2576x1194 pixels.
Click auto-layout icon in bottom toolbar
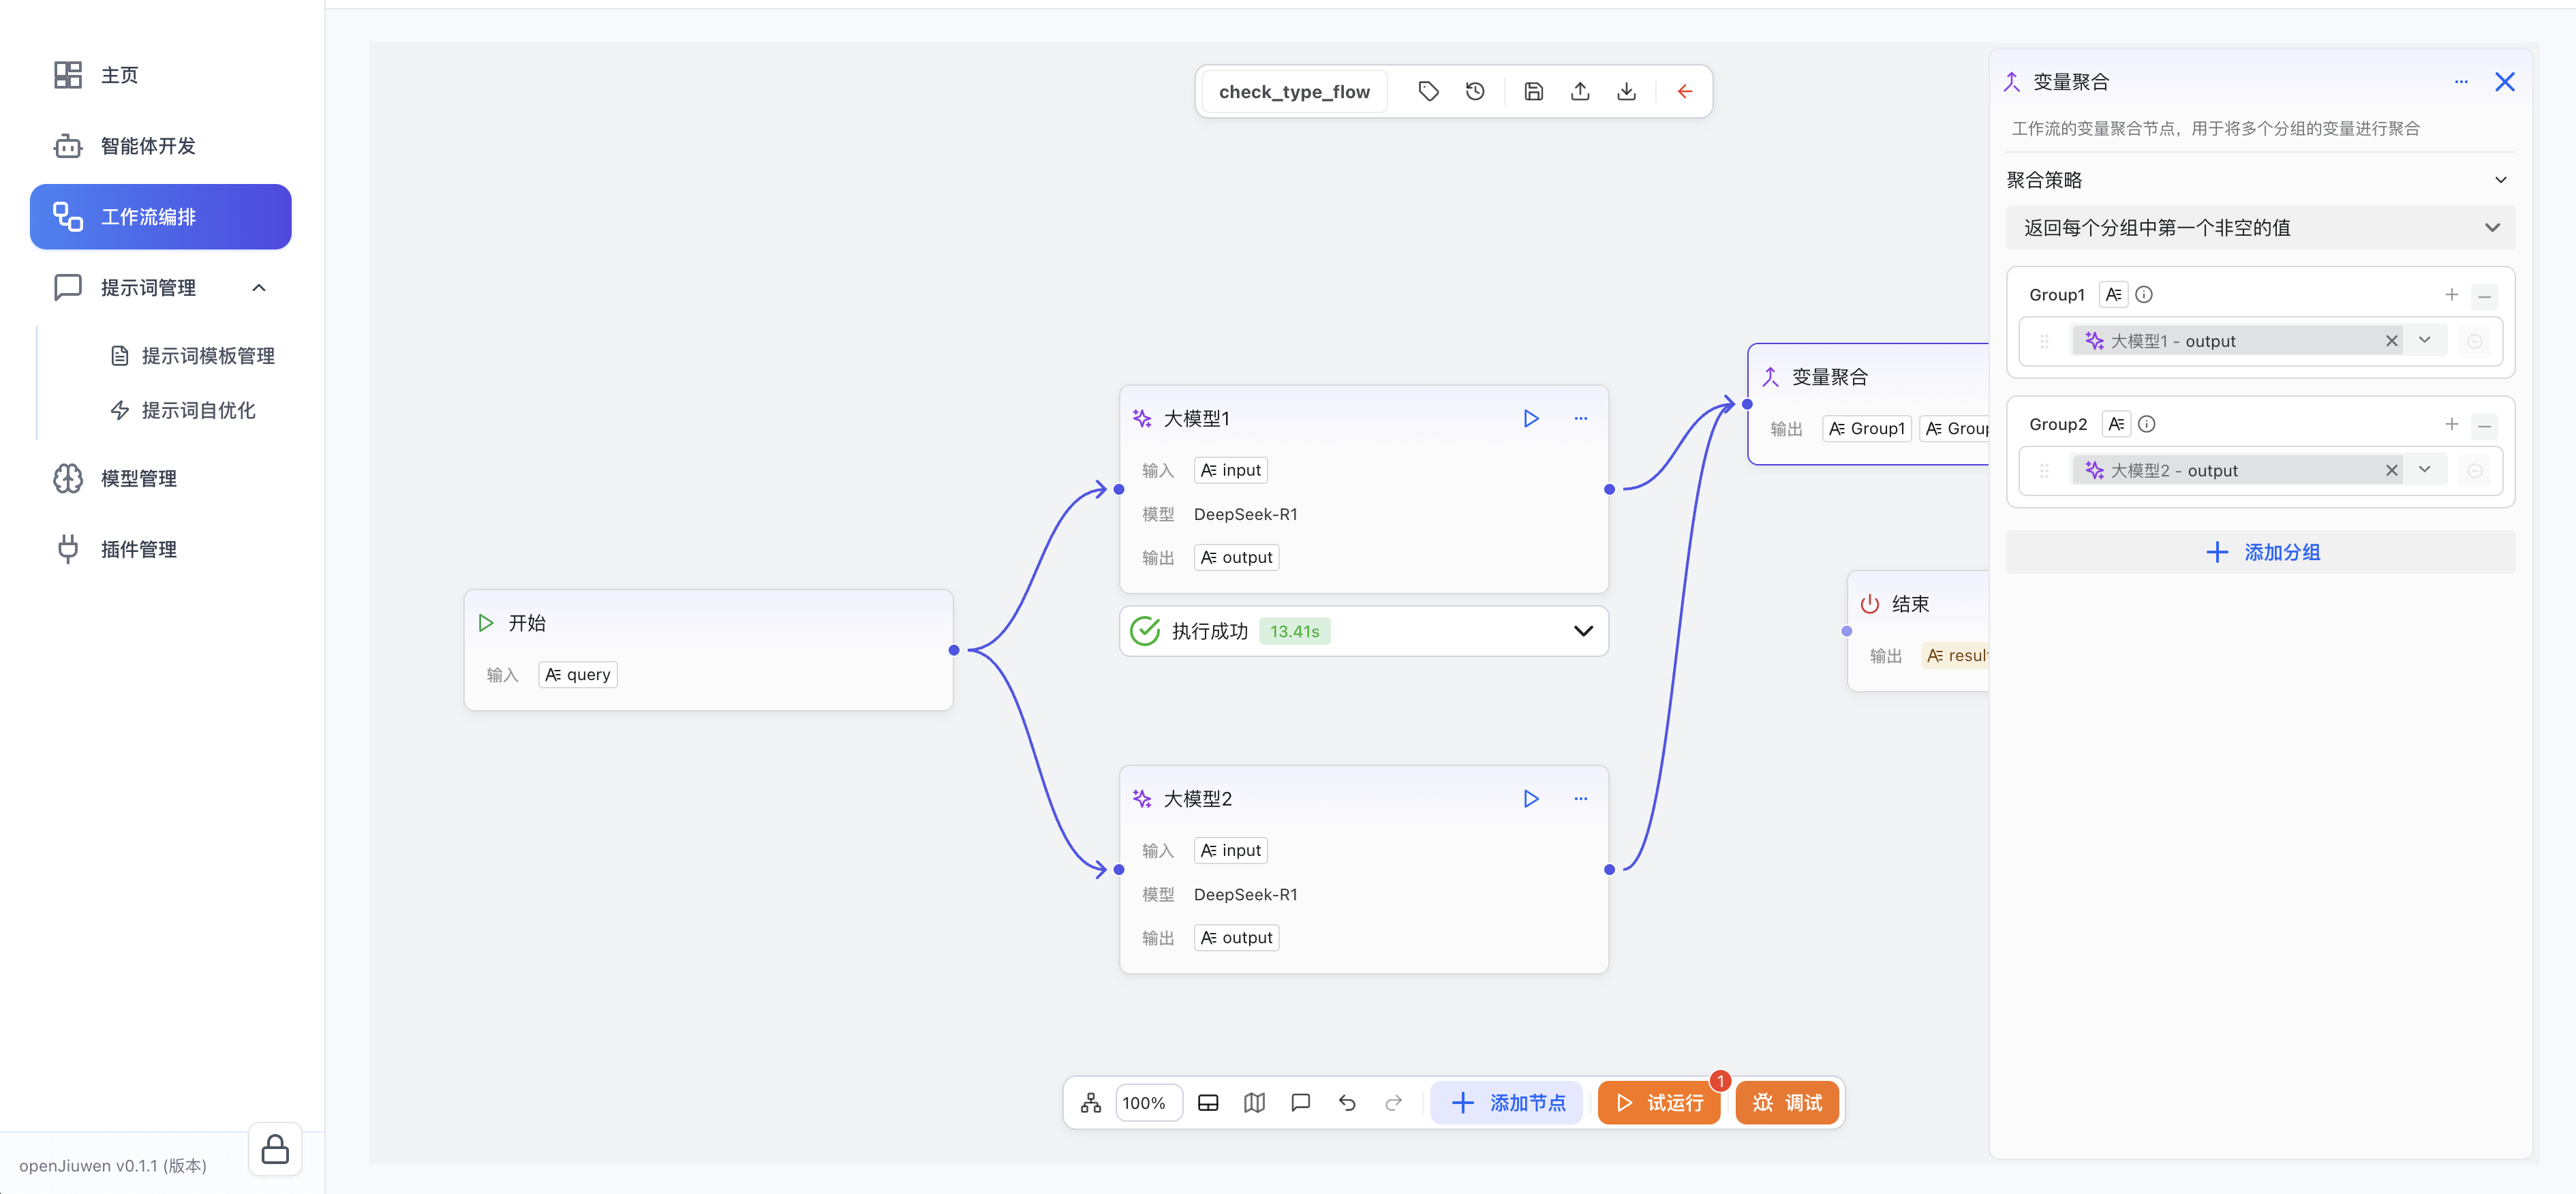tap(1090, 1103)
